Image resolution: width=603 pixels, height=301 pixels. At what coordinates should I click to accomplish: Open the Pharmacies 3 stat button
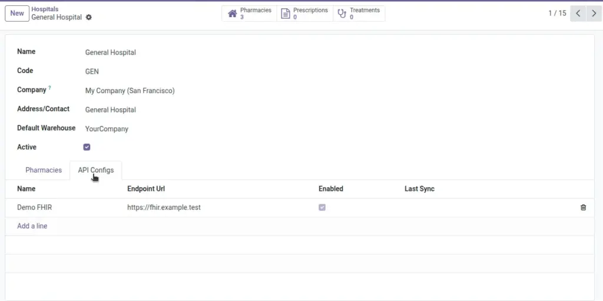[x=249, y=14]
